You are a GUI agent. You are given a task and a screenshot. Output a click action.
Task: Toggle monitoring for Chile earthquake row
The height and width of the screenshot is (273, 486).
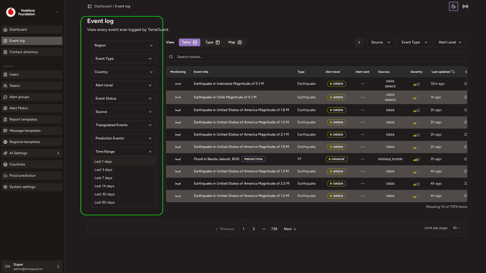tap(178, 97)
